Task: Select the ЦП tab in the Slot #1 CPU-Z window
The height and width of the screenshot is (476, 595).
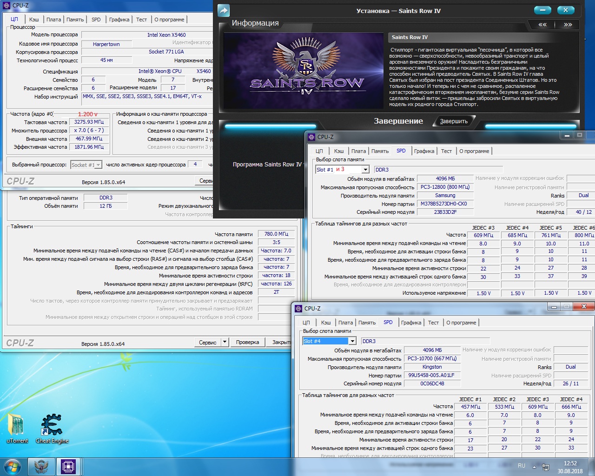Action: pos(319,151)
